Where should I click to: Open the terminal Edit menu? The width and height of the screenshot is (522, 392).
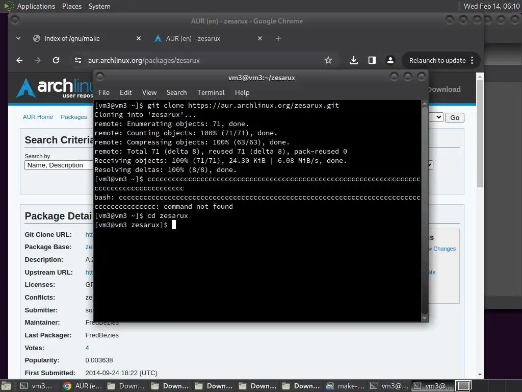[x=126, y=93]
